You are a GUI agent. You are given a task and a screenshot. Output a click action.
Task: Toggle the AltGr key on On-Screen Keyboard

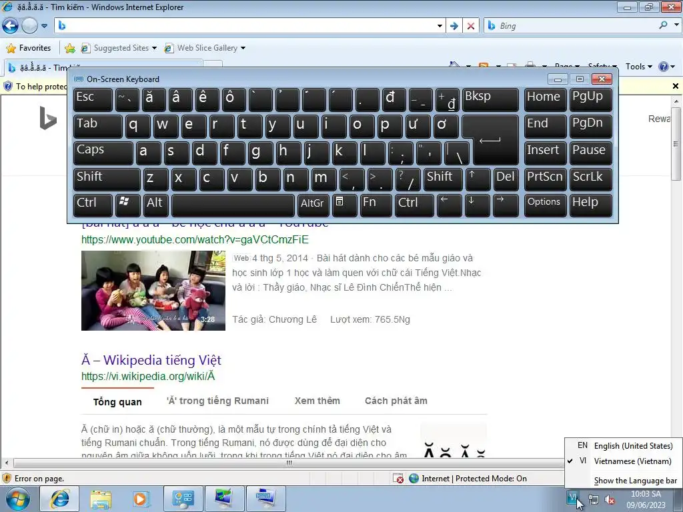pyautogui.click(x=313, y=205)
